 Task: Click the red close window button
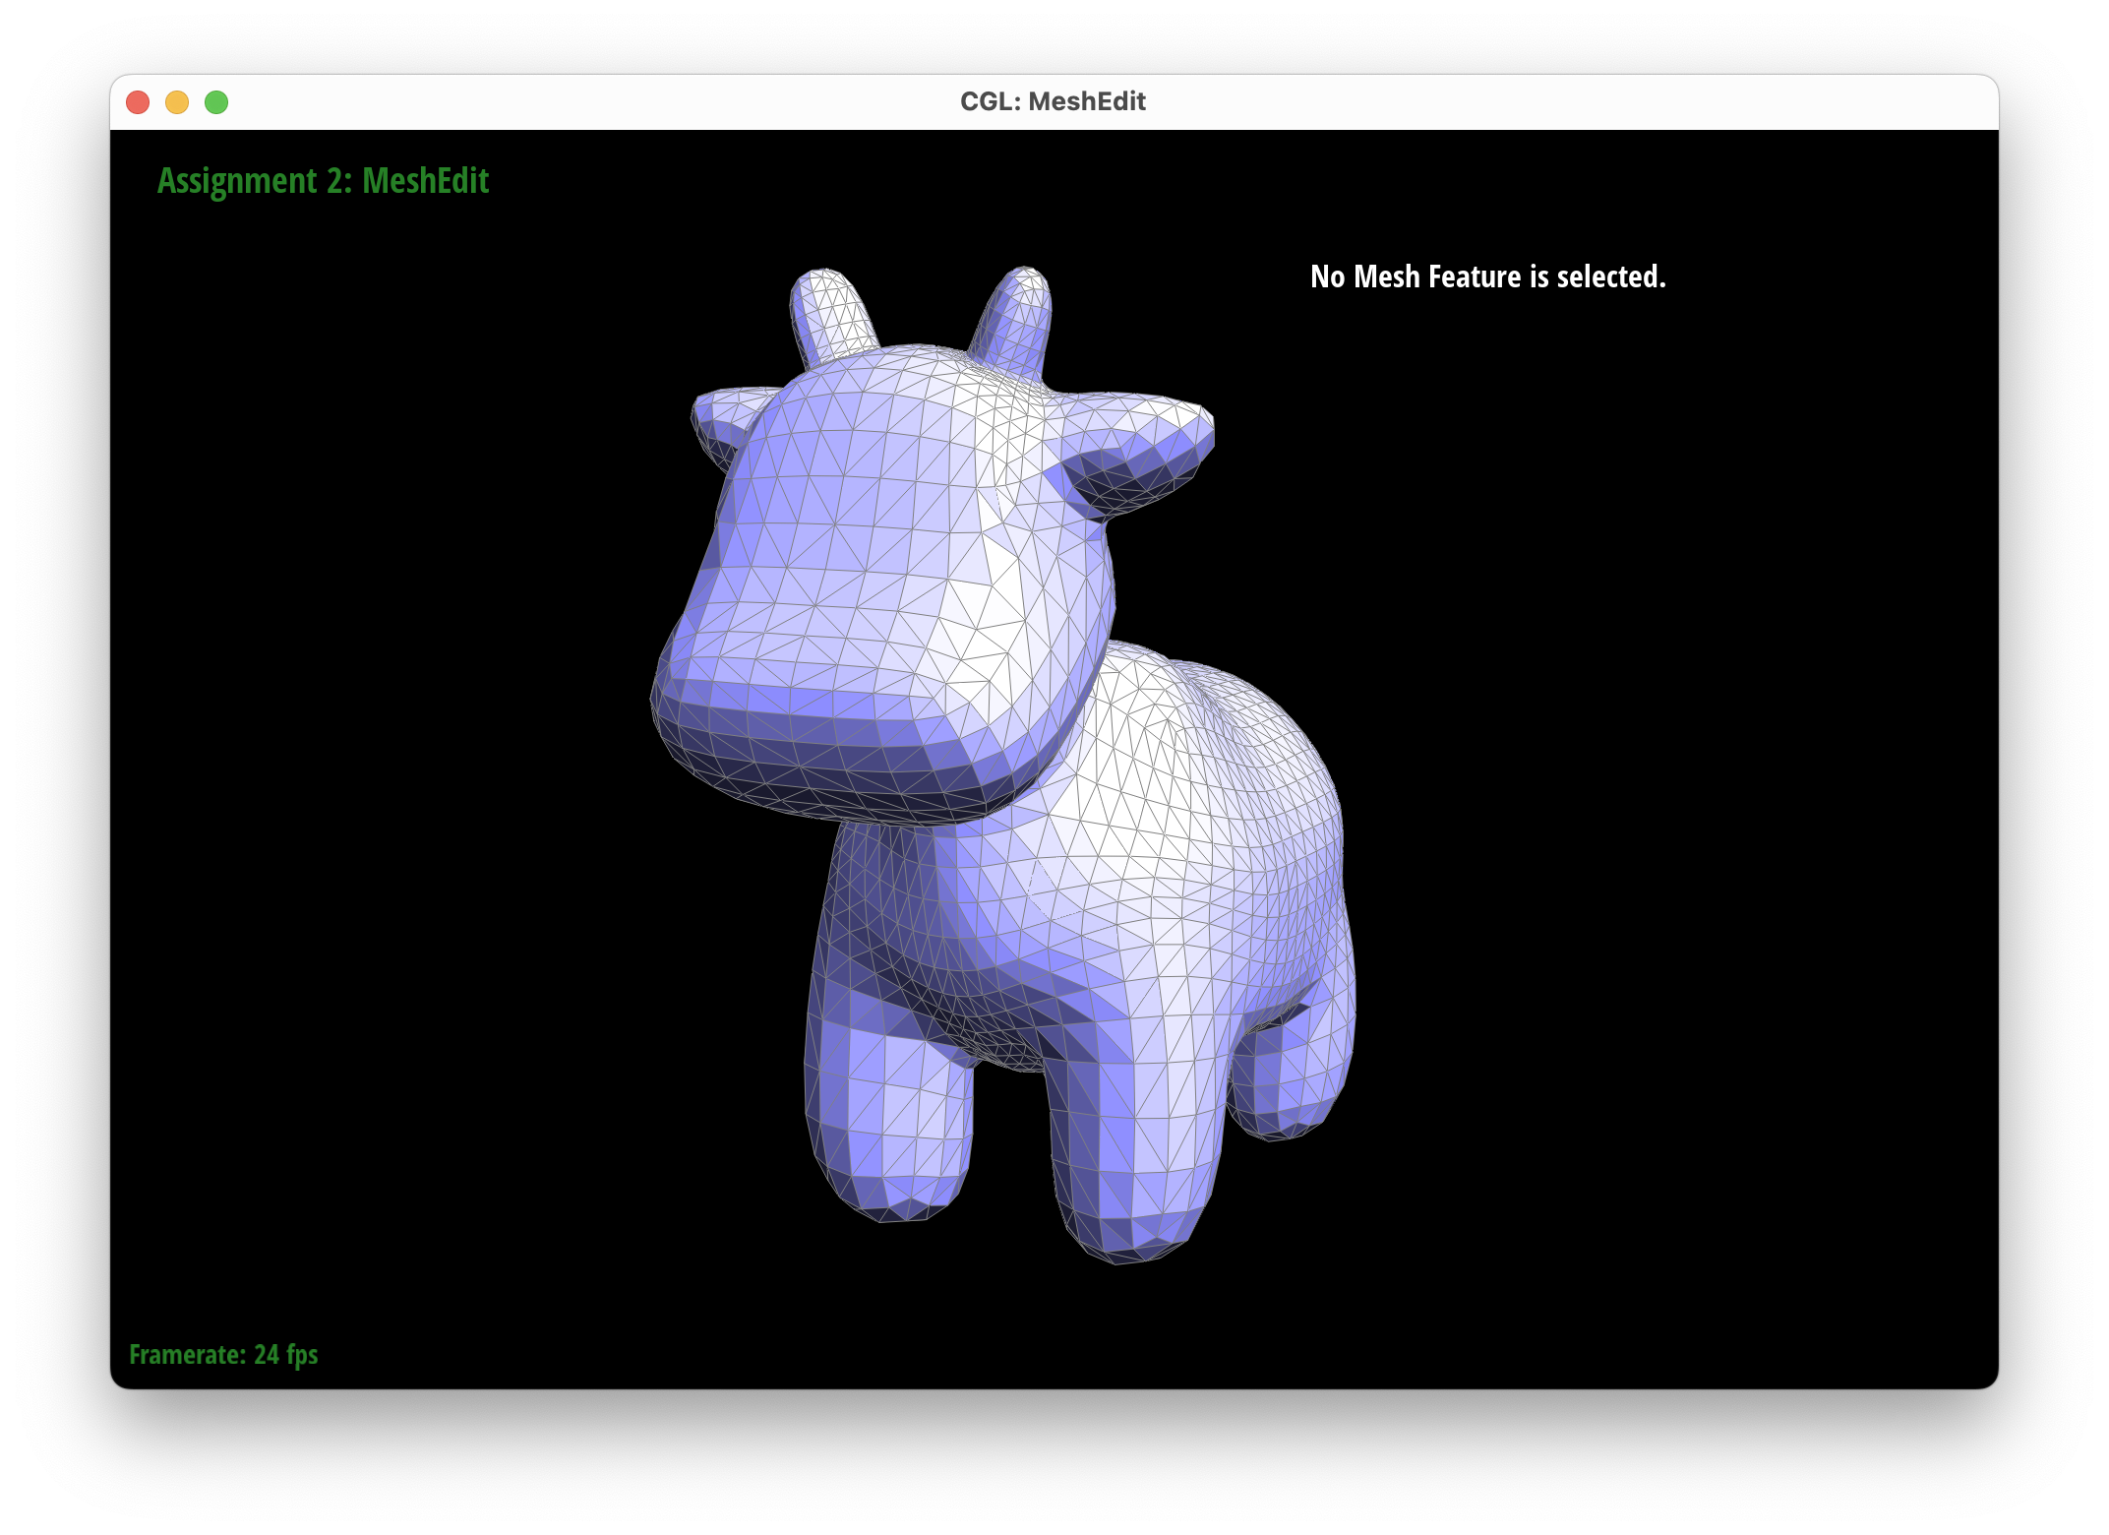138,102
